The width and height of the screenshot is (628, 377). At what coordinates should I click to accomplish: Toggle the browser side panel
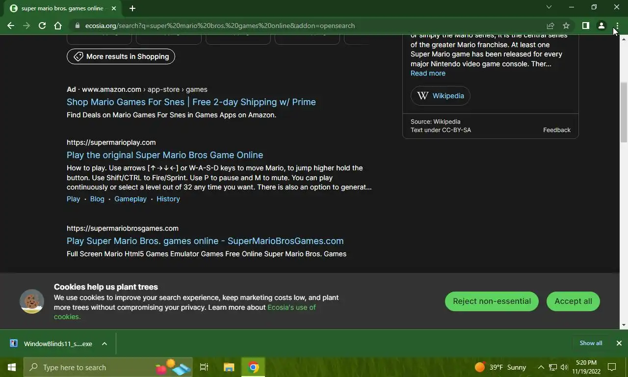585,26
